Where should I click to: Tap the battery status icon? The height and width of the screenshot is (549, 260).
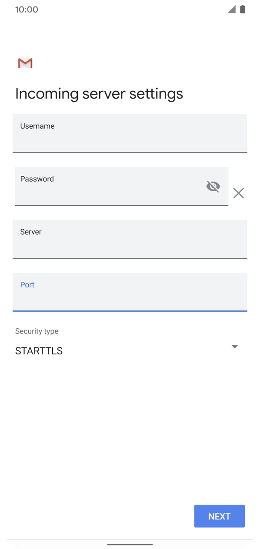coord(243,9)
